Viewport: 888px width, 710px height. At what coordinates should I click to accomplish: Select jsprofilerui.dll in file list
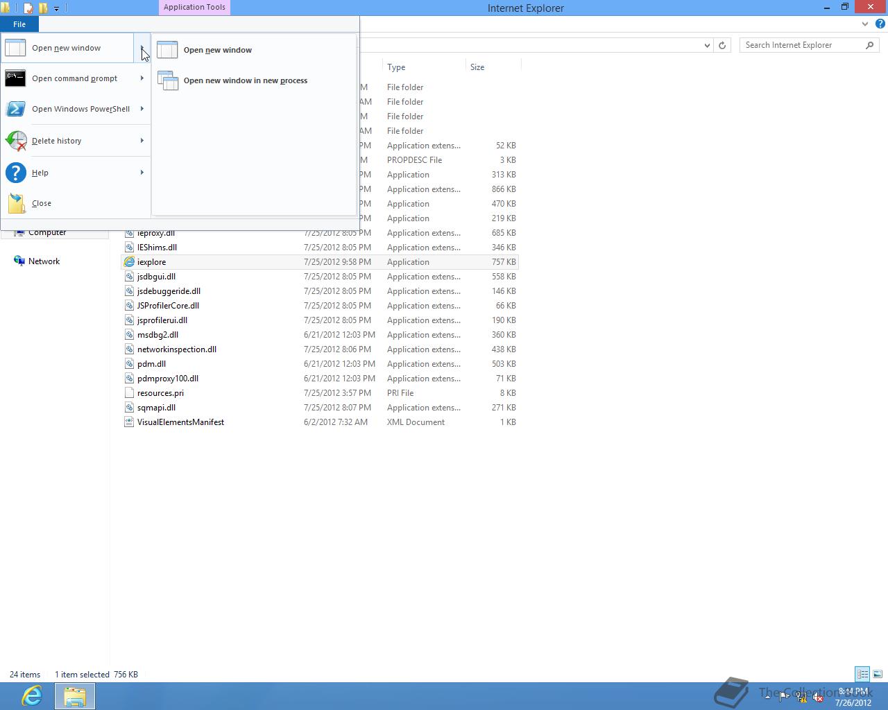[162, 320]
